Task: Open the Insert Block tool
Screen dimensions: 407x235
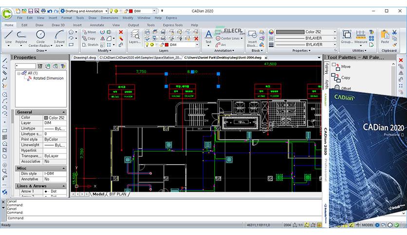Action: [252, 38]
